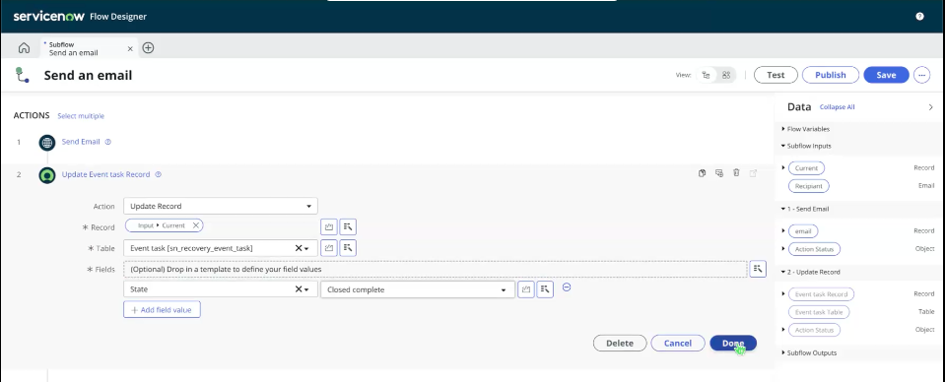Screen dimensions: 945x382
Task: Collapse the 2 - Update Record section
Action: pyautogui.click(x=782, y=273)
